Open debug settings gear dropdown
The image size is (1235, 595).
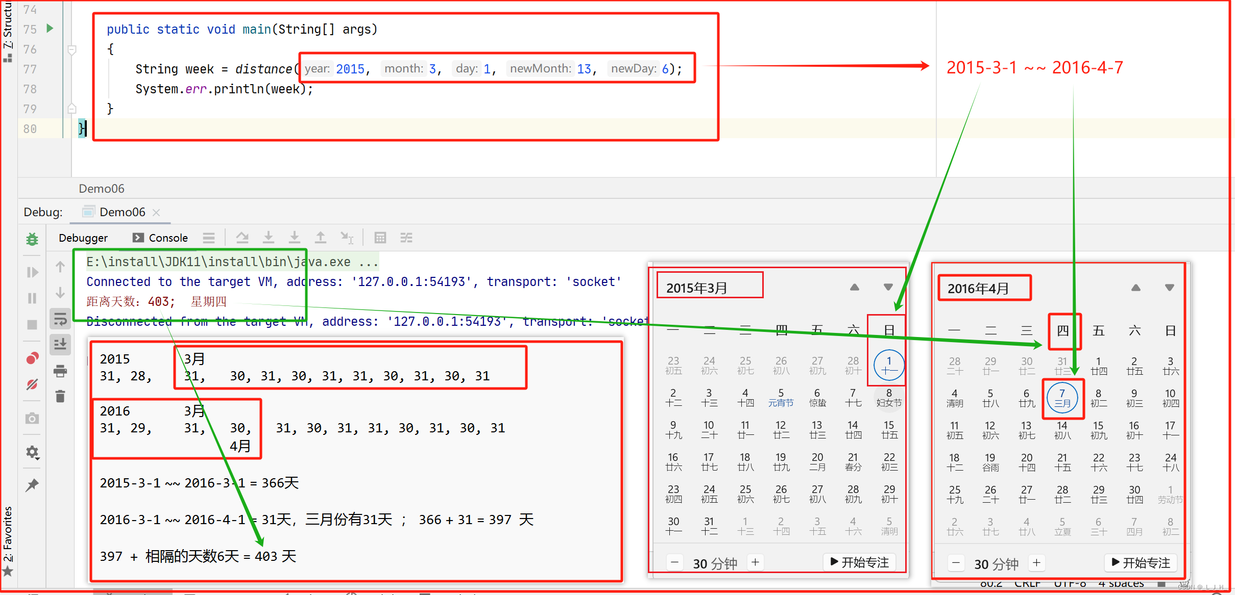click(x=32, y=452)
